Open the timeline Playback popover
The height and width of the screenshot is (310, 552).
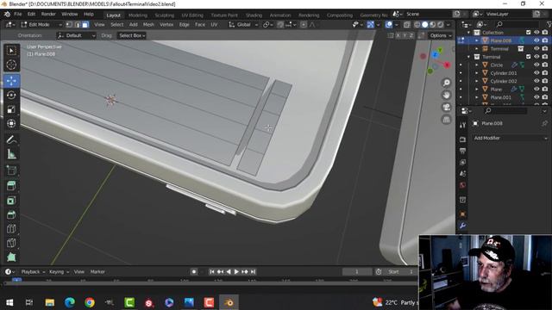pos(33,272)
